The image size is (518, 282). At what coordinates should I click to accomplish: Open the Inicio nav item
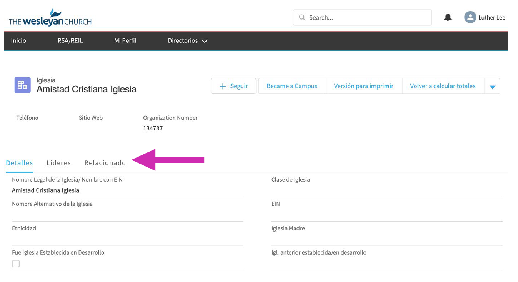click(18, 40)
